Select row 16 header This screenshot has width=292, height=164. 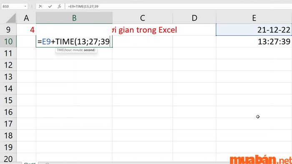point(8,112)
